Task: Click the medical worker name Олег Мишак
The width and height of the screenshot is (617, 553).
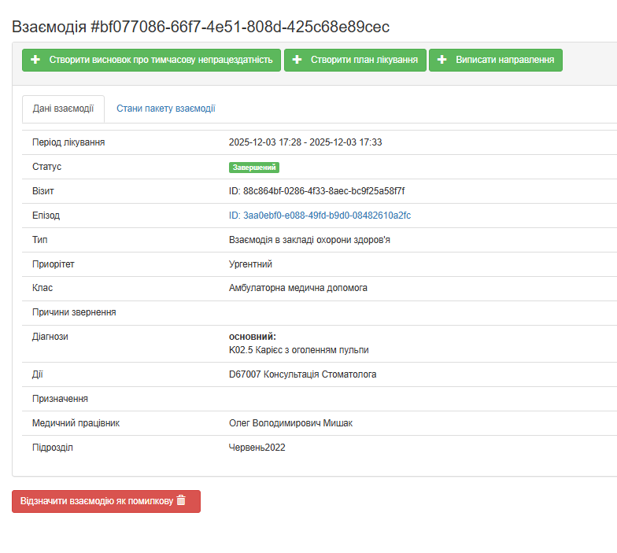Action: [x=290, y=423]
